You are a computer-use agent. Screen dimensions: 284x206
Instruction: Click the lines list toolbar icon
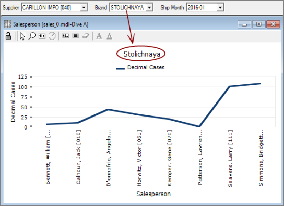[76, 36]
